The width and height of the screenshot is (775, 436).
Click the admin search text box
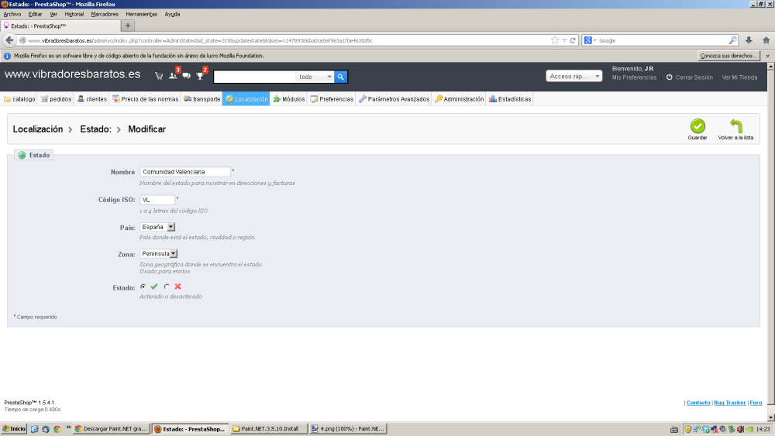(254, 77)
